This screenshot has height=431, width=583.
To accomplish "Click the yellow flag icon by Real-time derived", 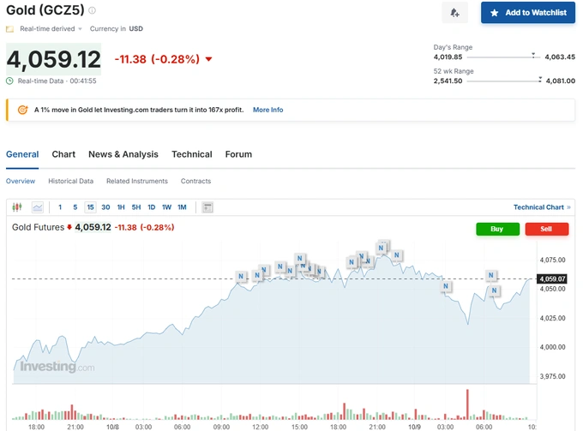I will (10, 28).
